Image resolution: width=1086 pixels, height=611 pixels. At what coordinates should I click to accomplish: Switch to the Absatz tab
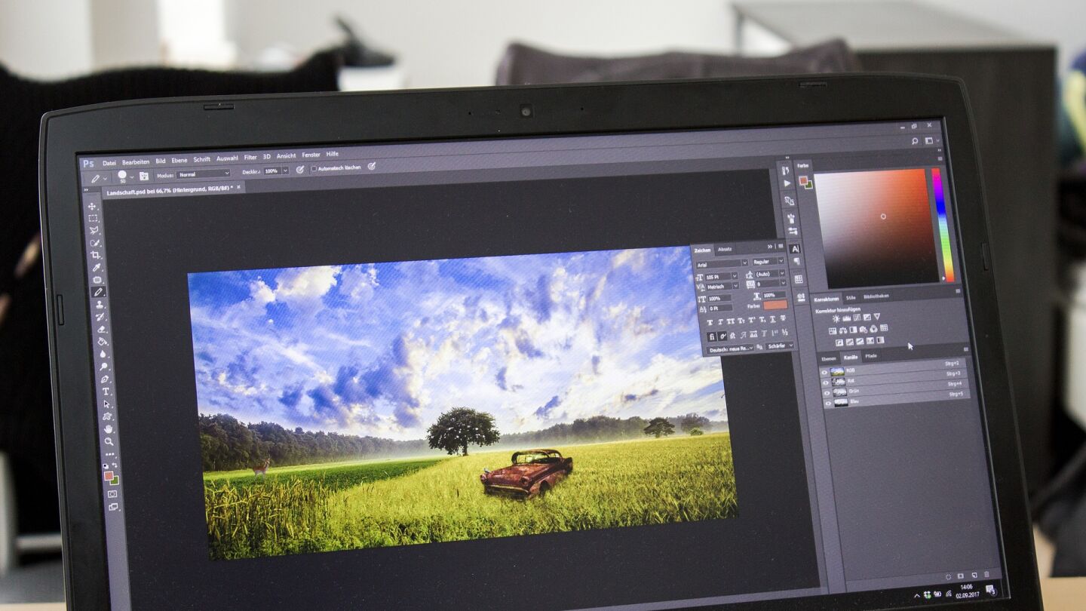724,250
